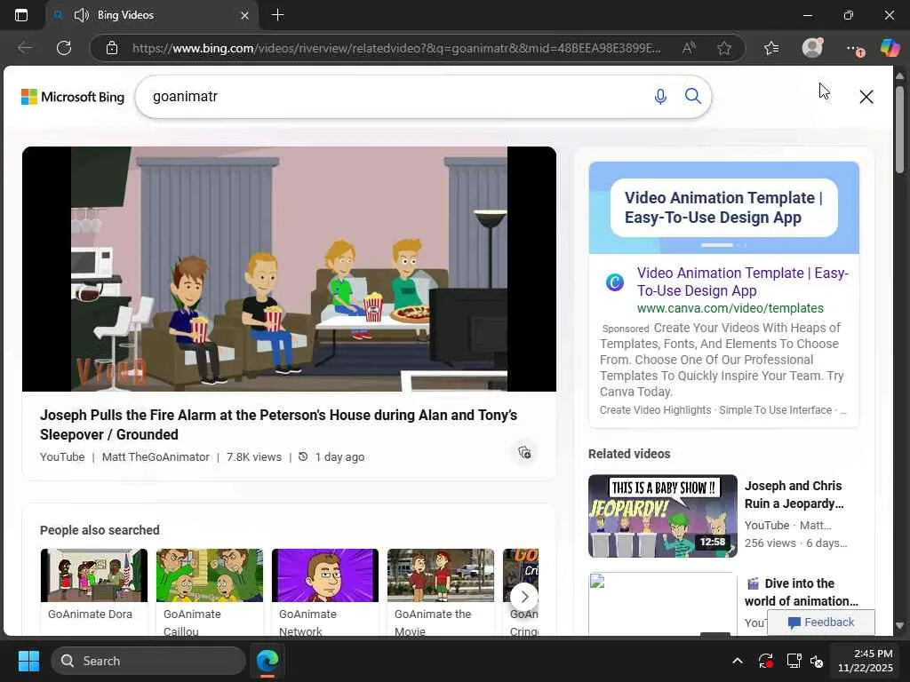Open GoAnimate Dora thumbnail
Image resolution: width=910 pixels, height=682 pixels.
tap(94, 575)
